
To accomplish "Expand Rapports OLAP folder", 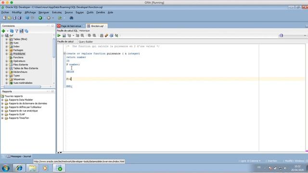I will coord(2,114).
